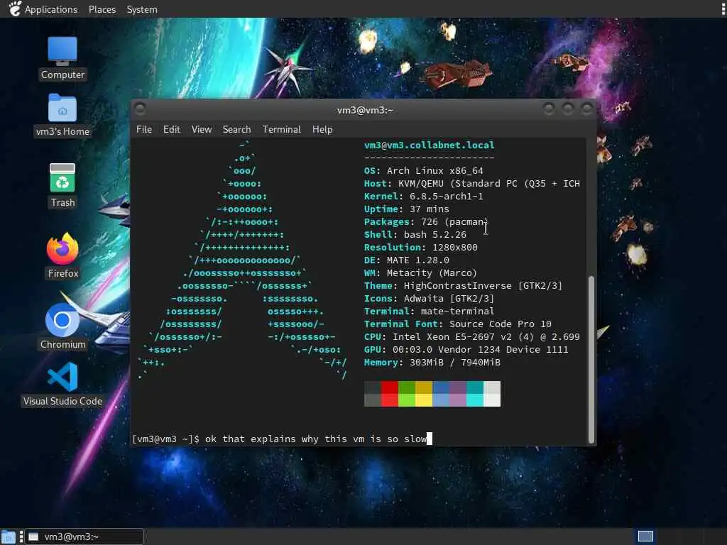Click the Theme: HighContrastInverse line
727x545 pixels.
[x=463, y=285]
